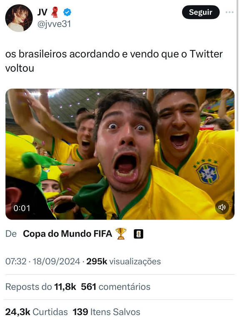The image size is (240, 320).
Task: Open the 561 comentários list
Action: pos(115,287)
